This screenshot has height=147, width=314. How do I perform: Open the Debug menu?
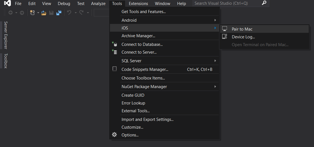64,4
